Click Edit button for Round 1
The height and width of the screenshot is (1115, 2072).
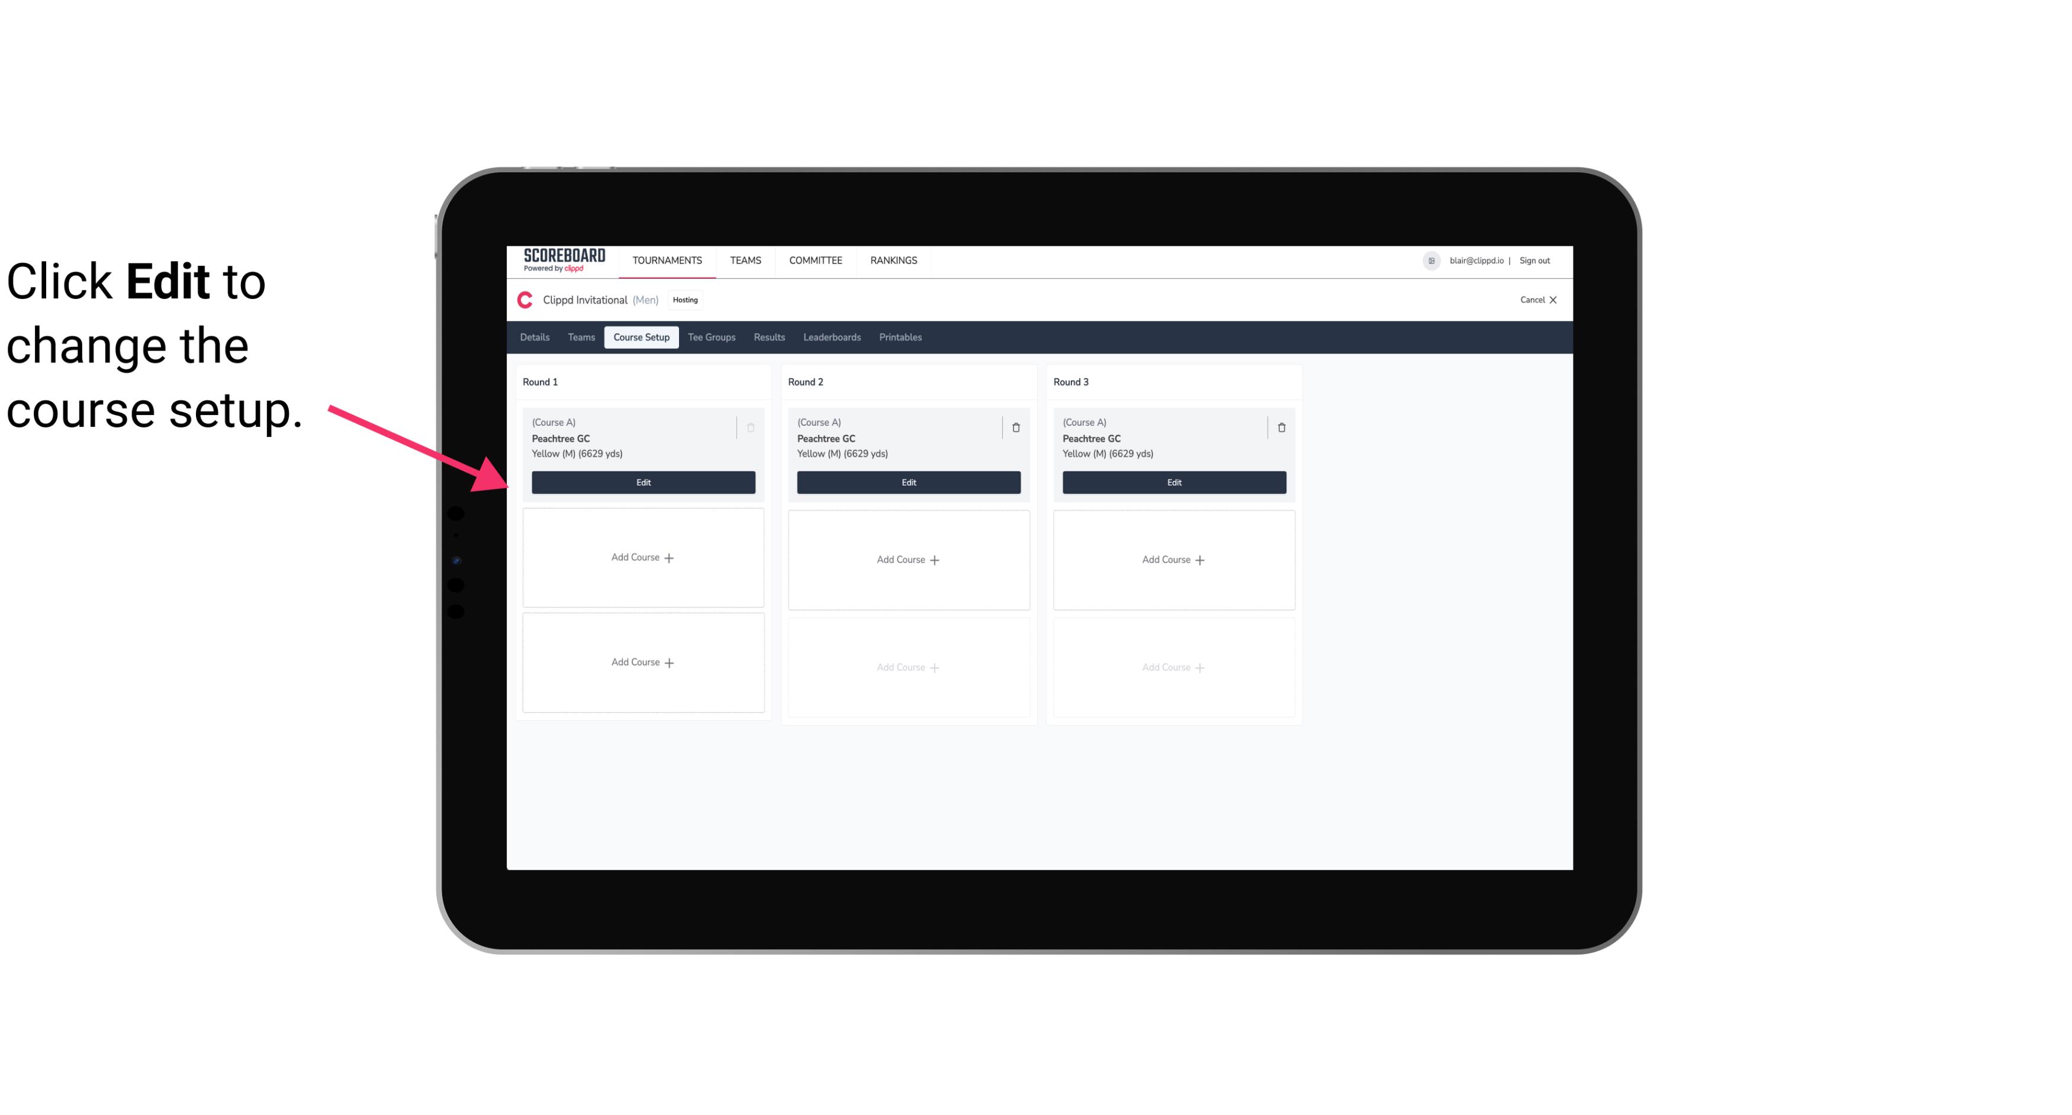pyautogui.click(x=642, y=481)
